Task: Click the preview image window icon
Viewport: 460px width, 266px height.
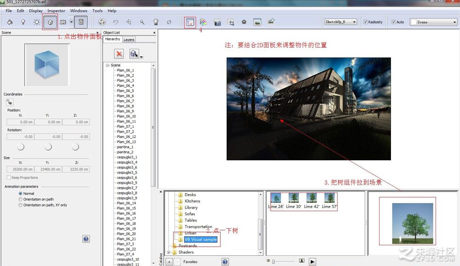Action: [x=257, y=22]
